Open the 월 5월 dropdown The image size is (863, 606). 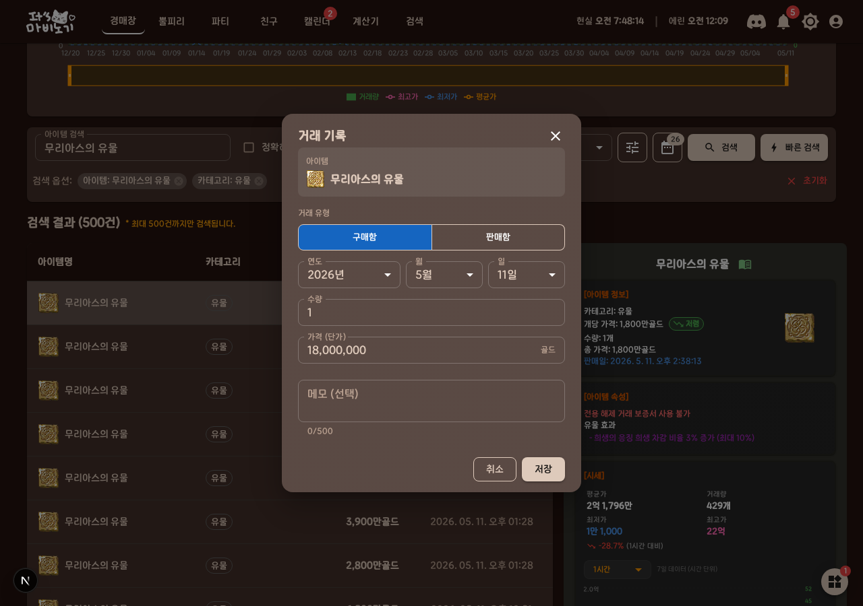coord(444,275)
